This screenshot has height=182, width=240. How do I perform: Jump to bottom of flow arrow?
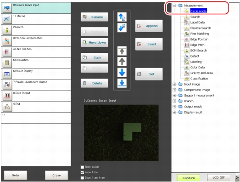[x=122, y=83]
